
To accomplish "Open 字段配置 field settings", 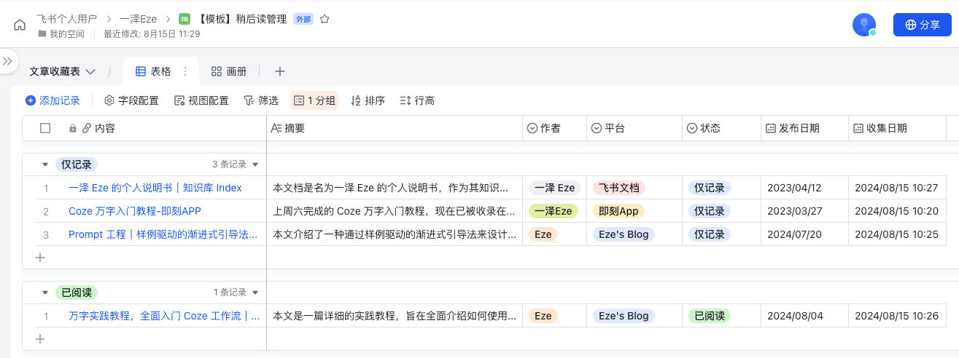I will point(131,100).
